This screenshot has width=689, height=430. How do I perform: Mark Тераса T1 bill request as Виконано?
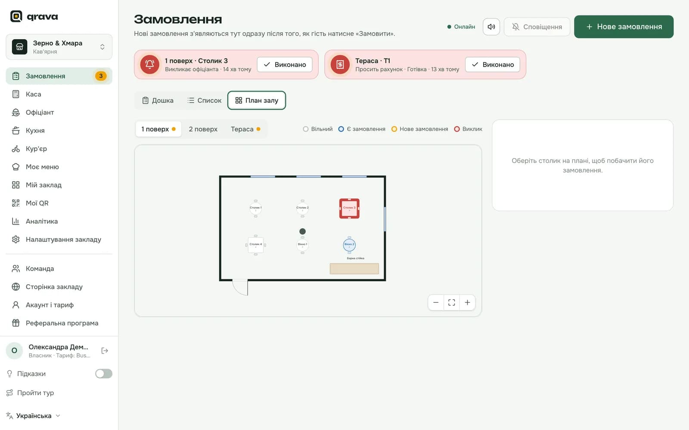pyautogui.click(x=493, y=64)
